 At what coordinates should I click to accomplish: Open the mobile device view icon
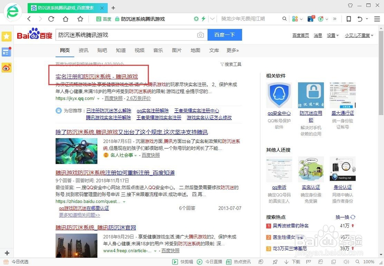coord(349,19)
